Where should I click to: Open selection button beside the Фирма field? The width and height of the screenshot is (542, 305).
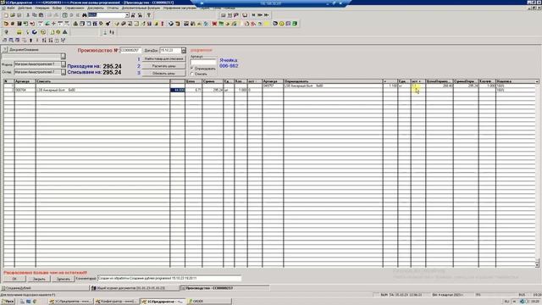tap(64, 64)
